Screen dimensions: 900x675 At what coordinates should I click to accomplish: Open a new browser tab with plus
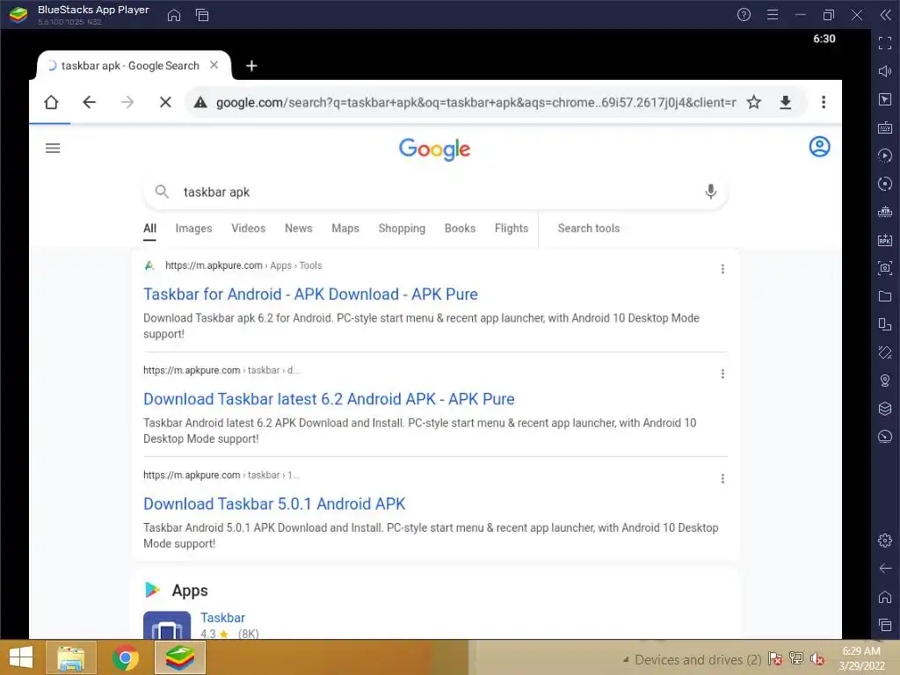point(251,66)
